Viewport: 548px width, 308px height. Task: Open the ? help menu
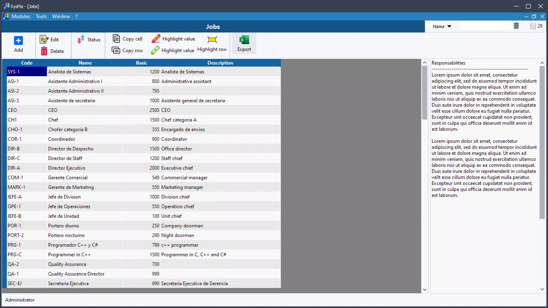pyautogui.click(x=76, y=16)
